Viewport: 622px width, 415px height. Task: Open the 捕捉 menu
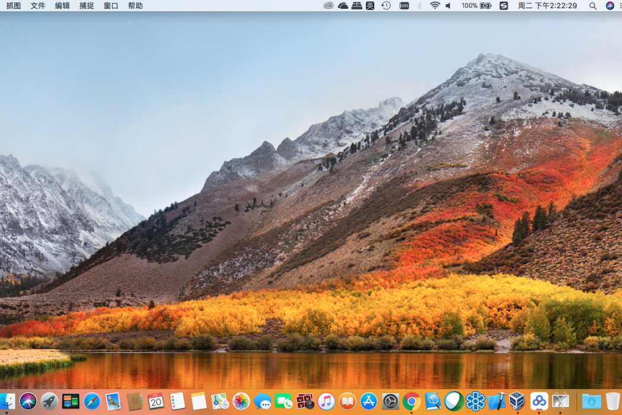(86, 5)
